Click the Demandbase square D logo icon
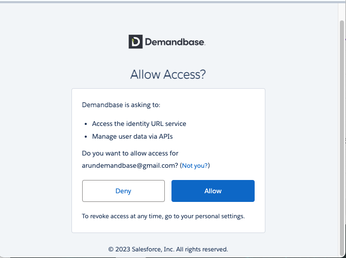346x258 pixels. coord(135,41)
